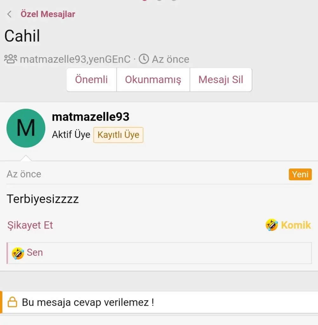Click the Cahil conversation title

pos(22,36)
